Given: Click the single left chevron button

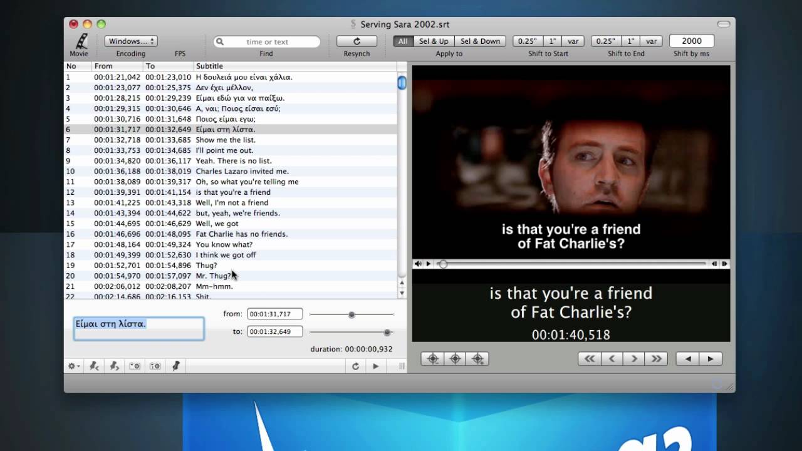Looking at the screenshot, I should (x=612, y=359).
